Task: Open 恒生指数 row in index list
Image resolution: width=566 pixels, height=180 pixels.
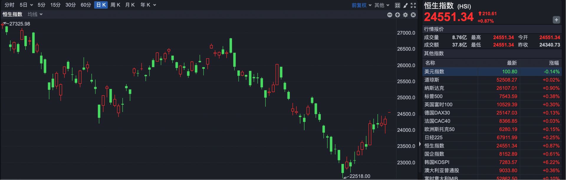Action: point(492,146)
